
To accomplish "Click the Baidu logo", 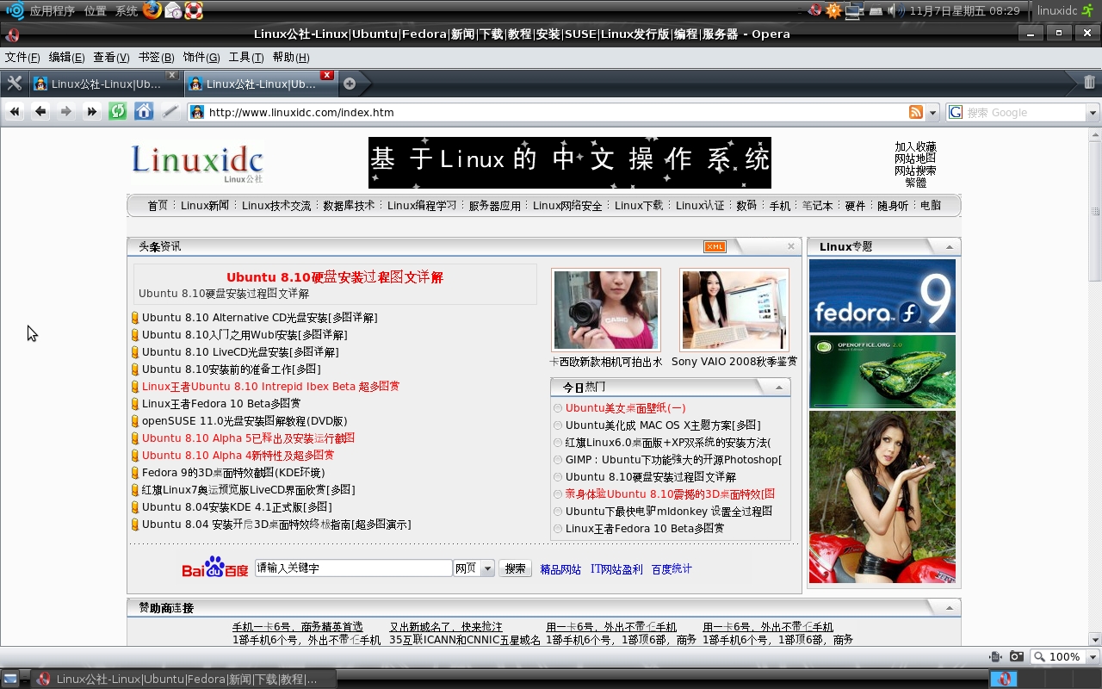I will tap(215, 568).
